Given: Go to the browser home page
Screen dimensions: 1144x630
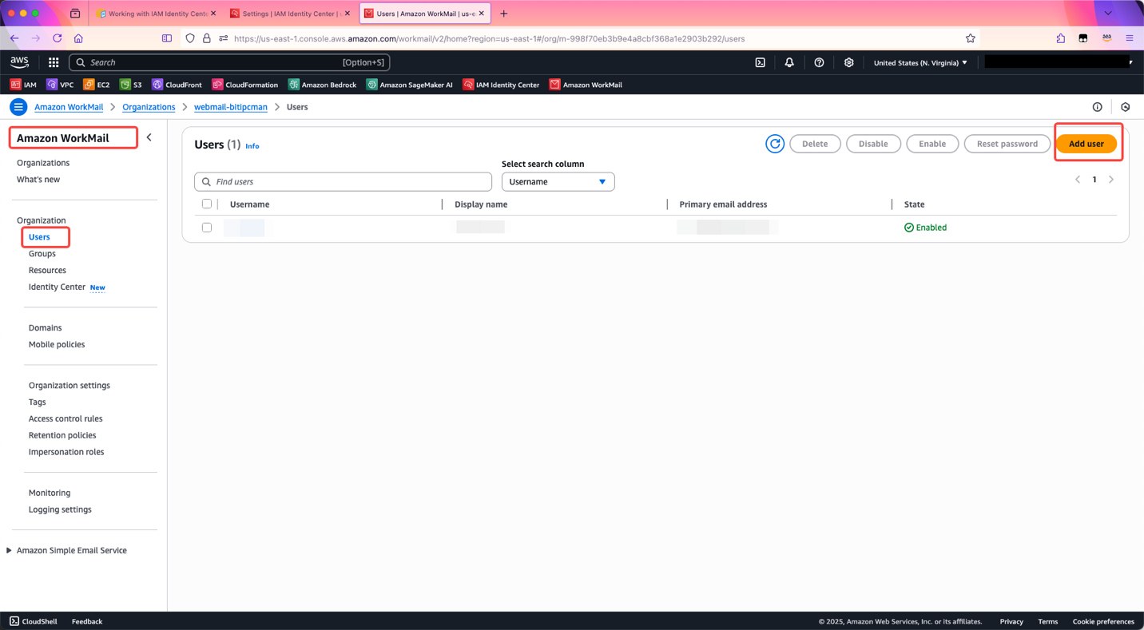Looking at the screenshot, I should tap(78, 38).
